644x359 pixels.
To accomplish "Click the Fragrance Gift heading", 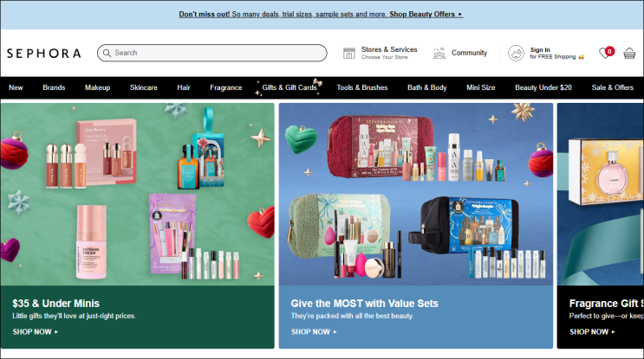I will pos(606,304).
